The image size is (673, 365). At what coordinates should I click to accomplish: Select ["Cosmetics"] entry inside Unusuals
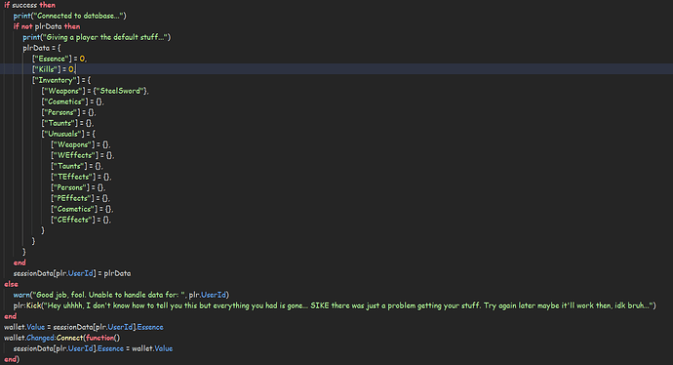82,209
